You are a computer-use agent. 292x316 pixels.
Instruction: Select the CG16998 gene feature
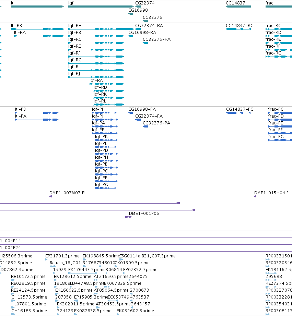pyautogui.click(x=131, y=14)
